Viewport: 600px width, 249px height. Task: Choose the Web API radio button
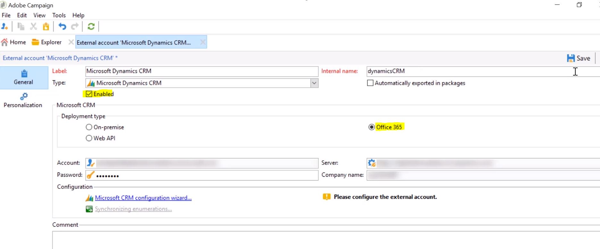89,138
